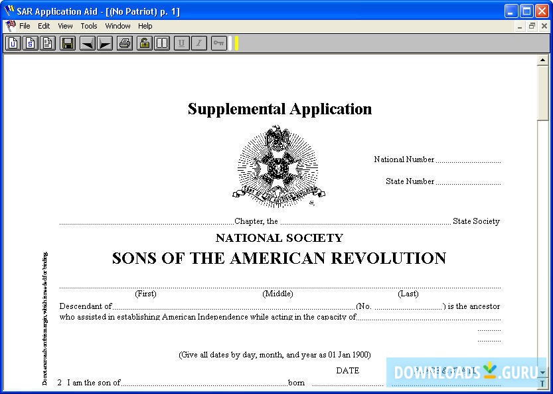Image resolution: width=553 pixels, height=394 pixels.
Task: Open the Tools menu
Action: click(88, 25)
